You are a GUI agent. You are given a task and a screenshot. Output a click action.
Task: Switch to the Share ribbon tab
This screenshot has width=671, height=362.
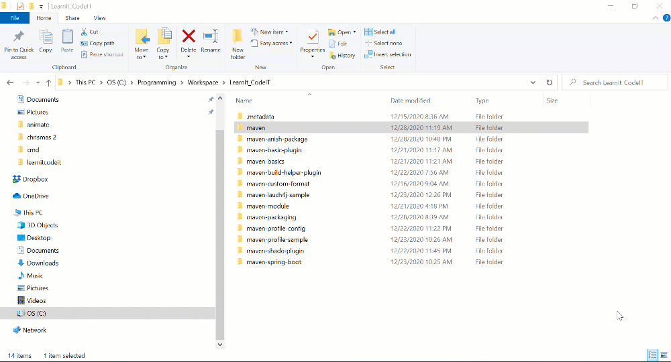coord(72,18)
